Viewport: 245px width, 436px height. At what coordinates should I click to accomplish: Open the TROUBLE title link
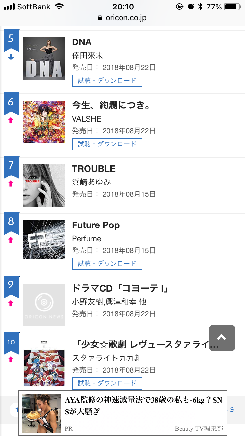coord(94,169)
